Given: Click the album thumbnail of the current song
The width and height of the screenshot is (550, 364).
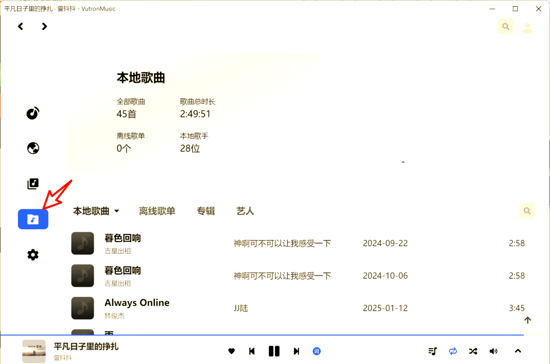Looking at the screenshot, I should click(34, 351).
